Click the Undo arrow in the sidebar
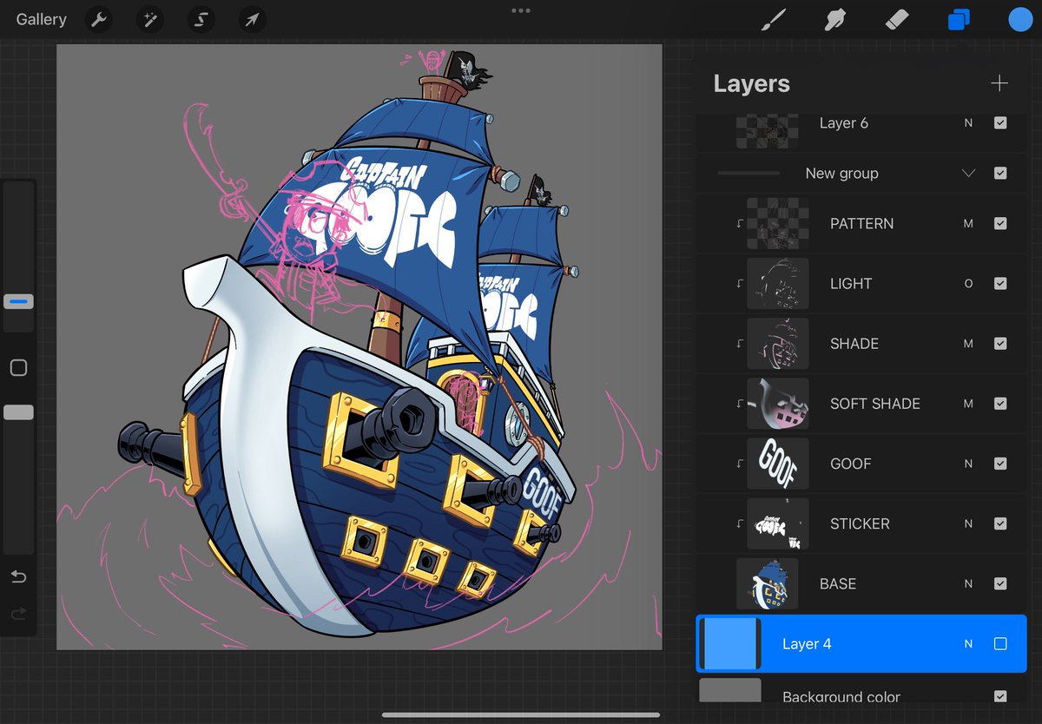1042x724 pixels. coord(17,576)
